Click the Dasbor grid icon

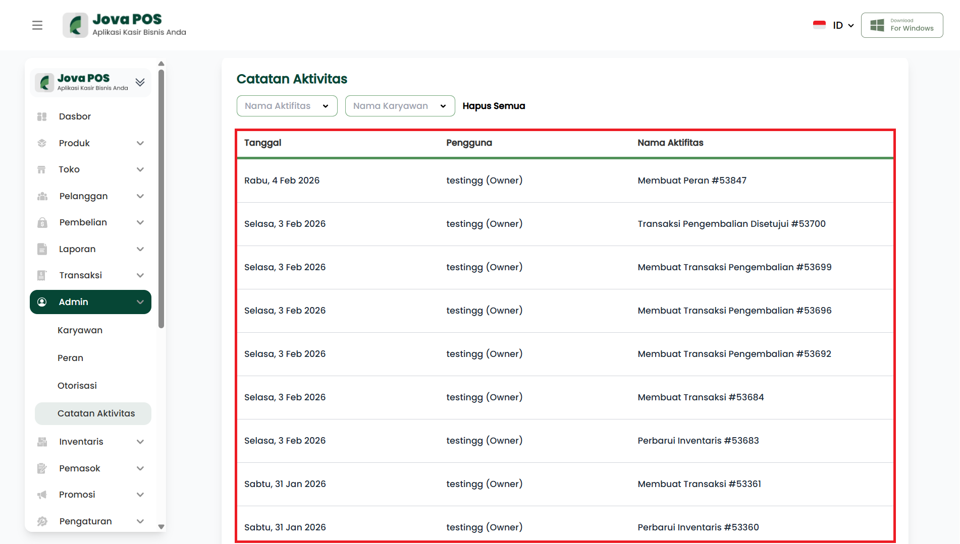pos(42,116)
